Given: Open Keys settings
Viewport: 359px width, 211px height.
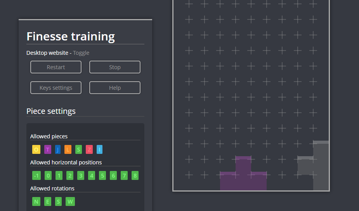Looking at the screenshot, I should pos(56,88).
